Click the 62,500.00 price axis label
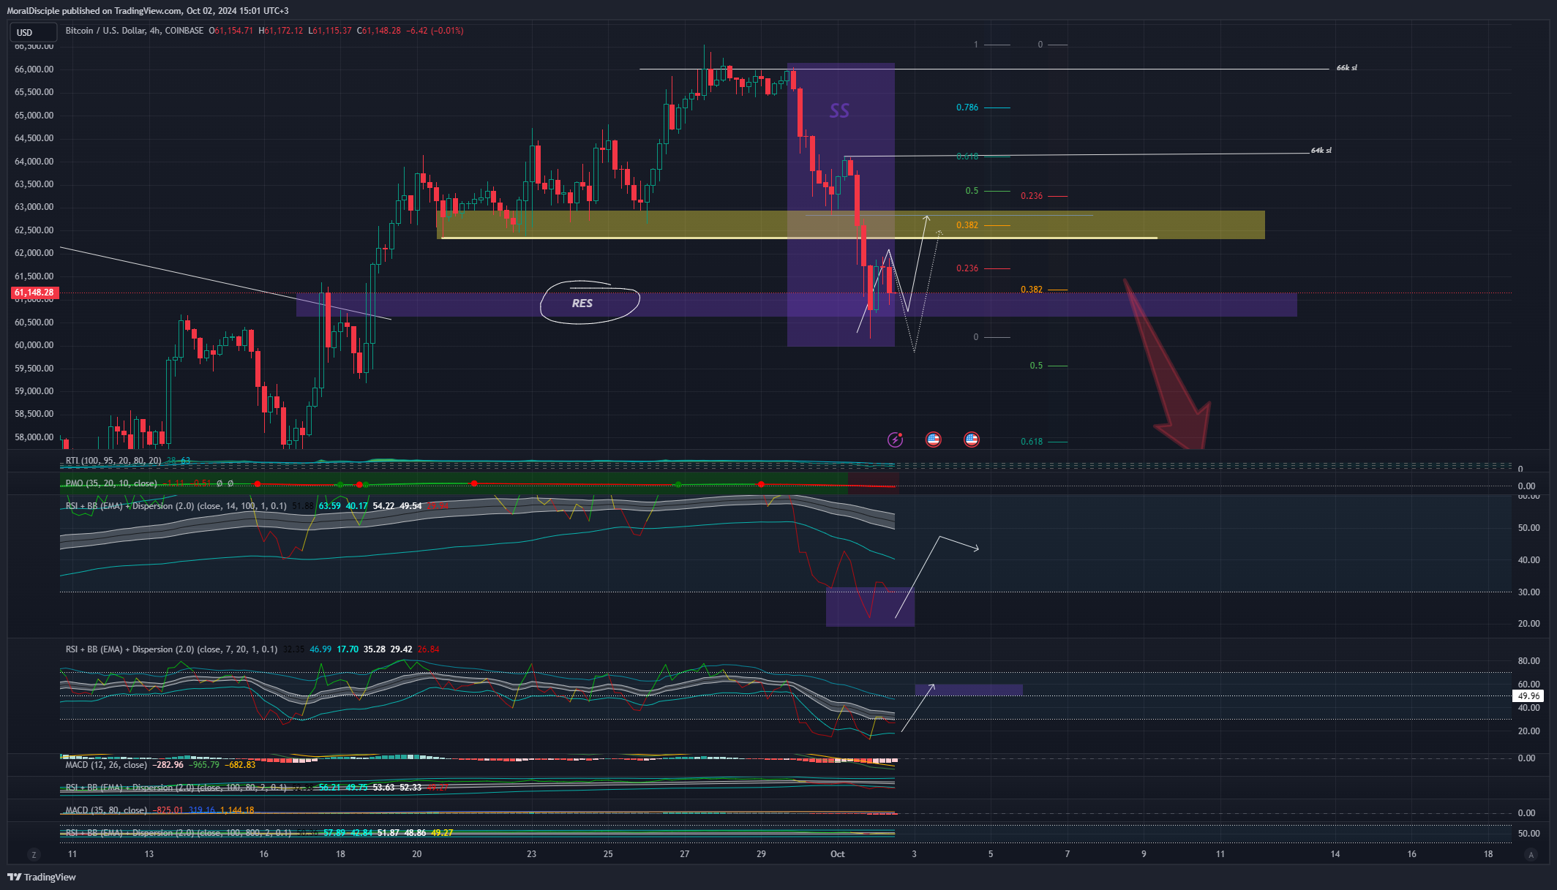Screen dimensions: 1557x890 pos(34,230)
